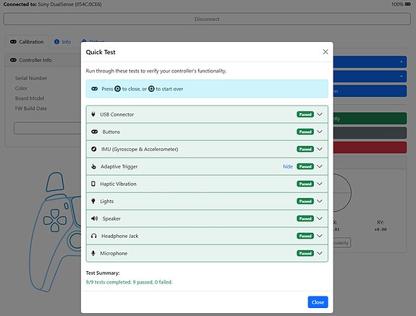Click the IMU gyroscope compass icon

pyautogui.click(x=93, y=149)
